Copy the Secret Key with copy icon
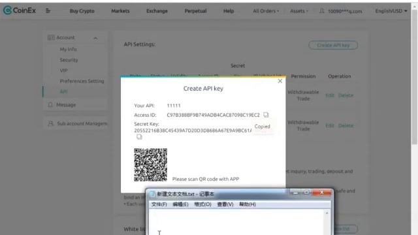Viewport: 418px width, 235px height. coord(139,136)
